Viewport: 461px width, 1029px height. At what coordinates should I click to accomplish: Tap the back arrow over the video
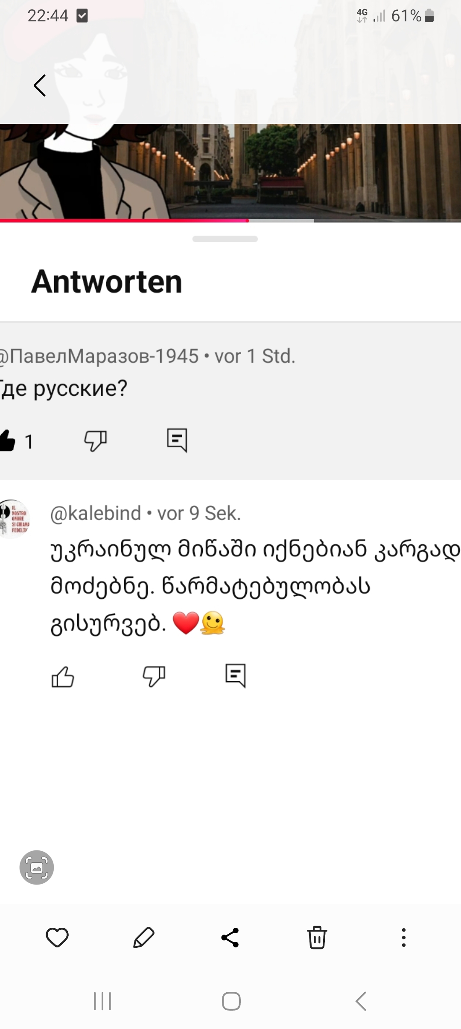(40, 85)
